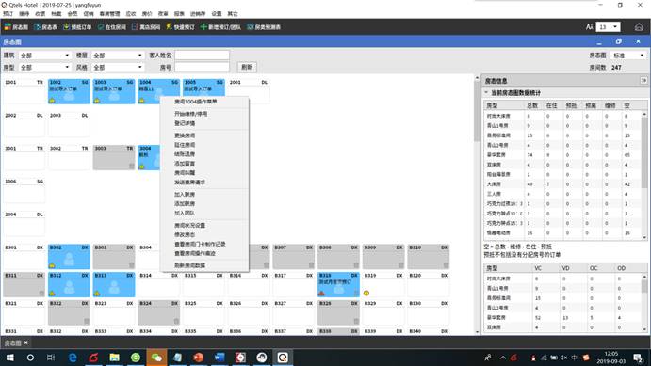Open the 报表 reports menu
Viewport: 651px width, 366px height.
point(179,14)
